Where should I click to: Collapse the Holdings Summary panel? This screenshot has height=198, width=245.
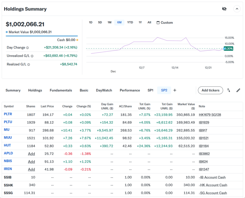pyautogui.click(x=237, y=9)
